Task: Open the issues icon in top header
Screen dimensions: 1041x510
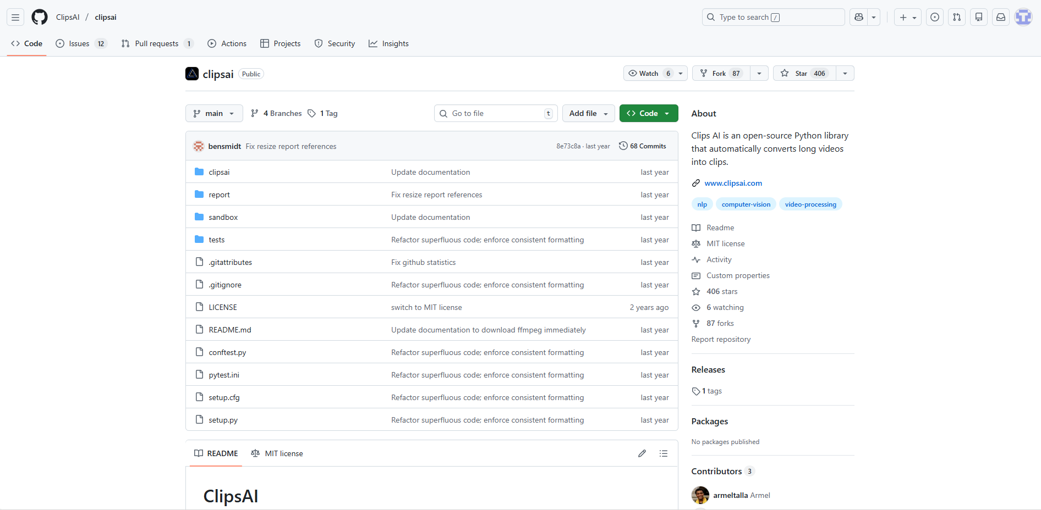Action: [935, 17]
